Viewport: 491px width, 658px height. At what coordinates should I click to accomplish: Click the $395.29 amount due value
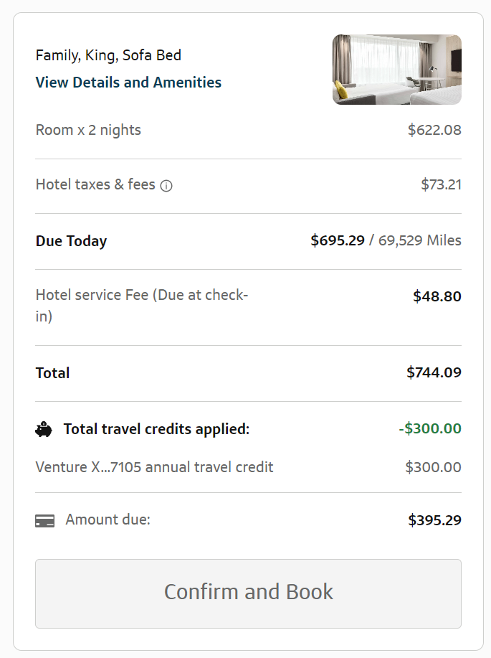434,520
